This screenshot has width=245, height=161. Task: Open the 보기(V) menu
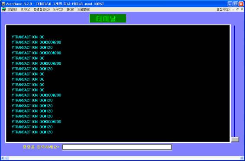26,9
